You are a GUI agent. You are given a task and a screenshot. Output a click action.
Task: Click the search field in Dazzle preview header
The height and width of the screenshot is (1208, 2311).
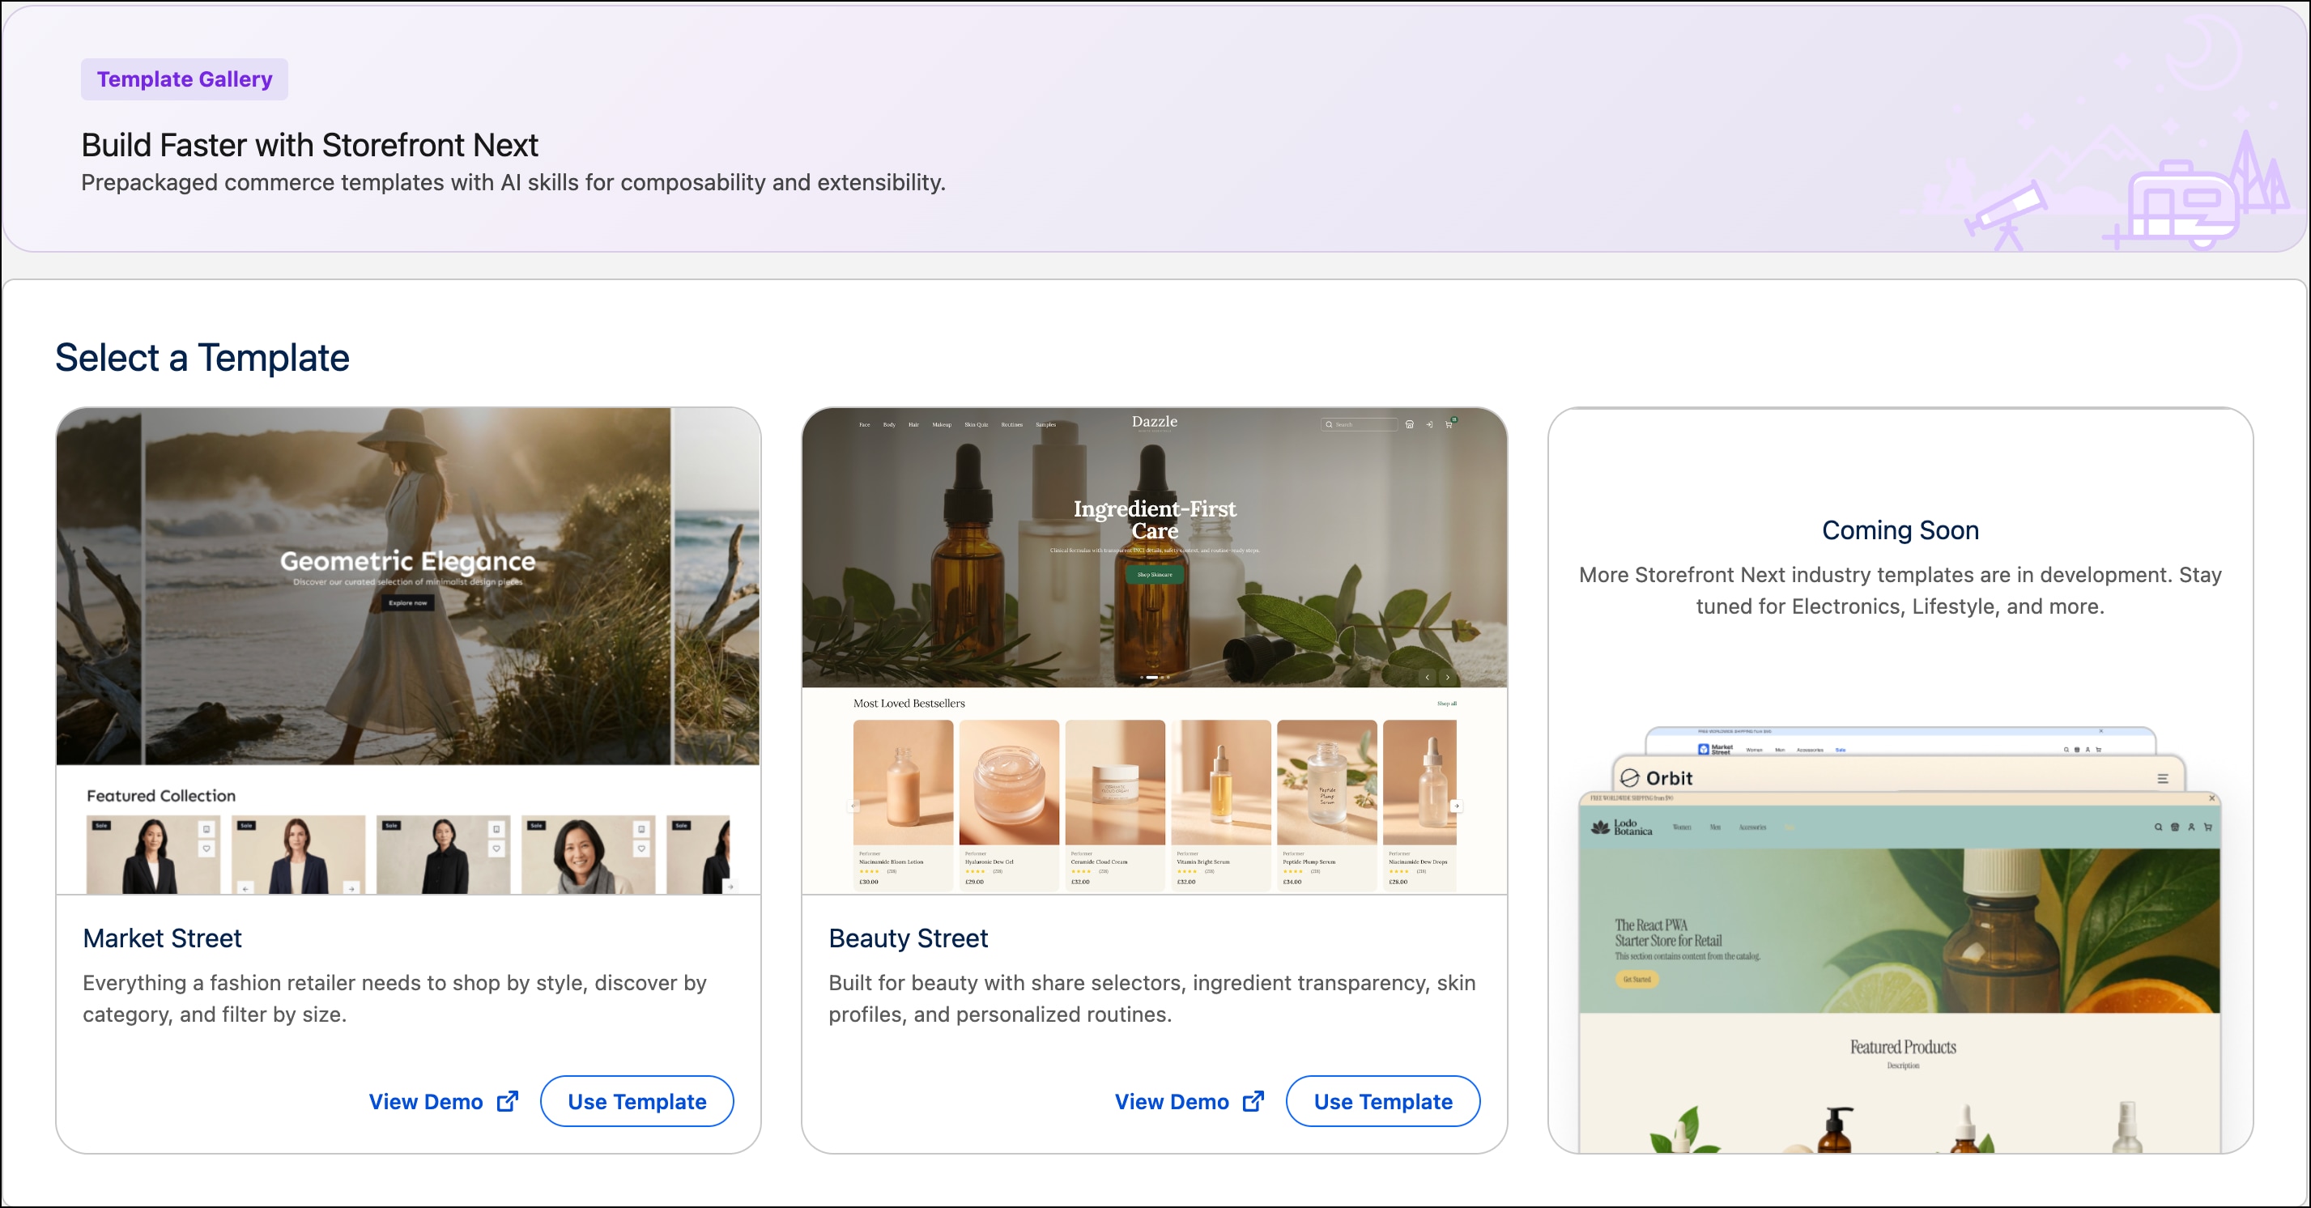1359,424
